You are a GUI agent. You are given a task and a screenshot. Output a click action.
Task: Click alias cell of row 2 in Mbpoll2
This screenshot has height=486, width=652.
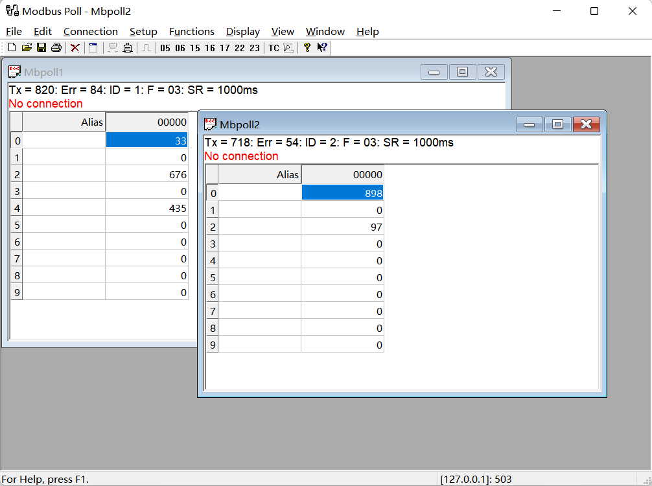(x=259, y=227)
